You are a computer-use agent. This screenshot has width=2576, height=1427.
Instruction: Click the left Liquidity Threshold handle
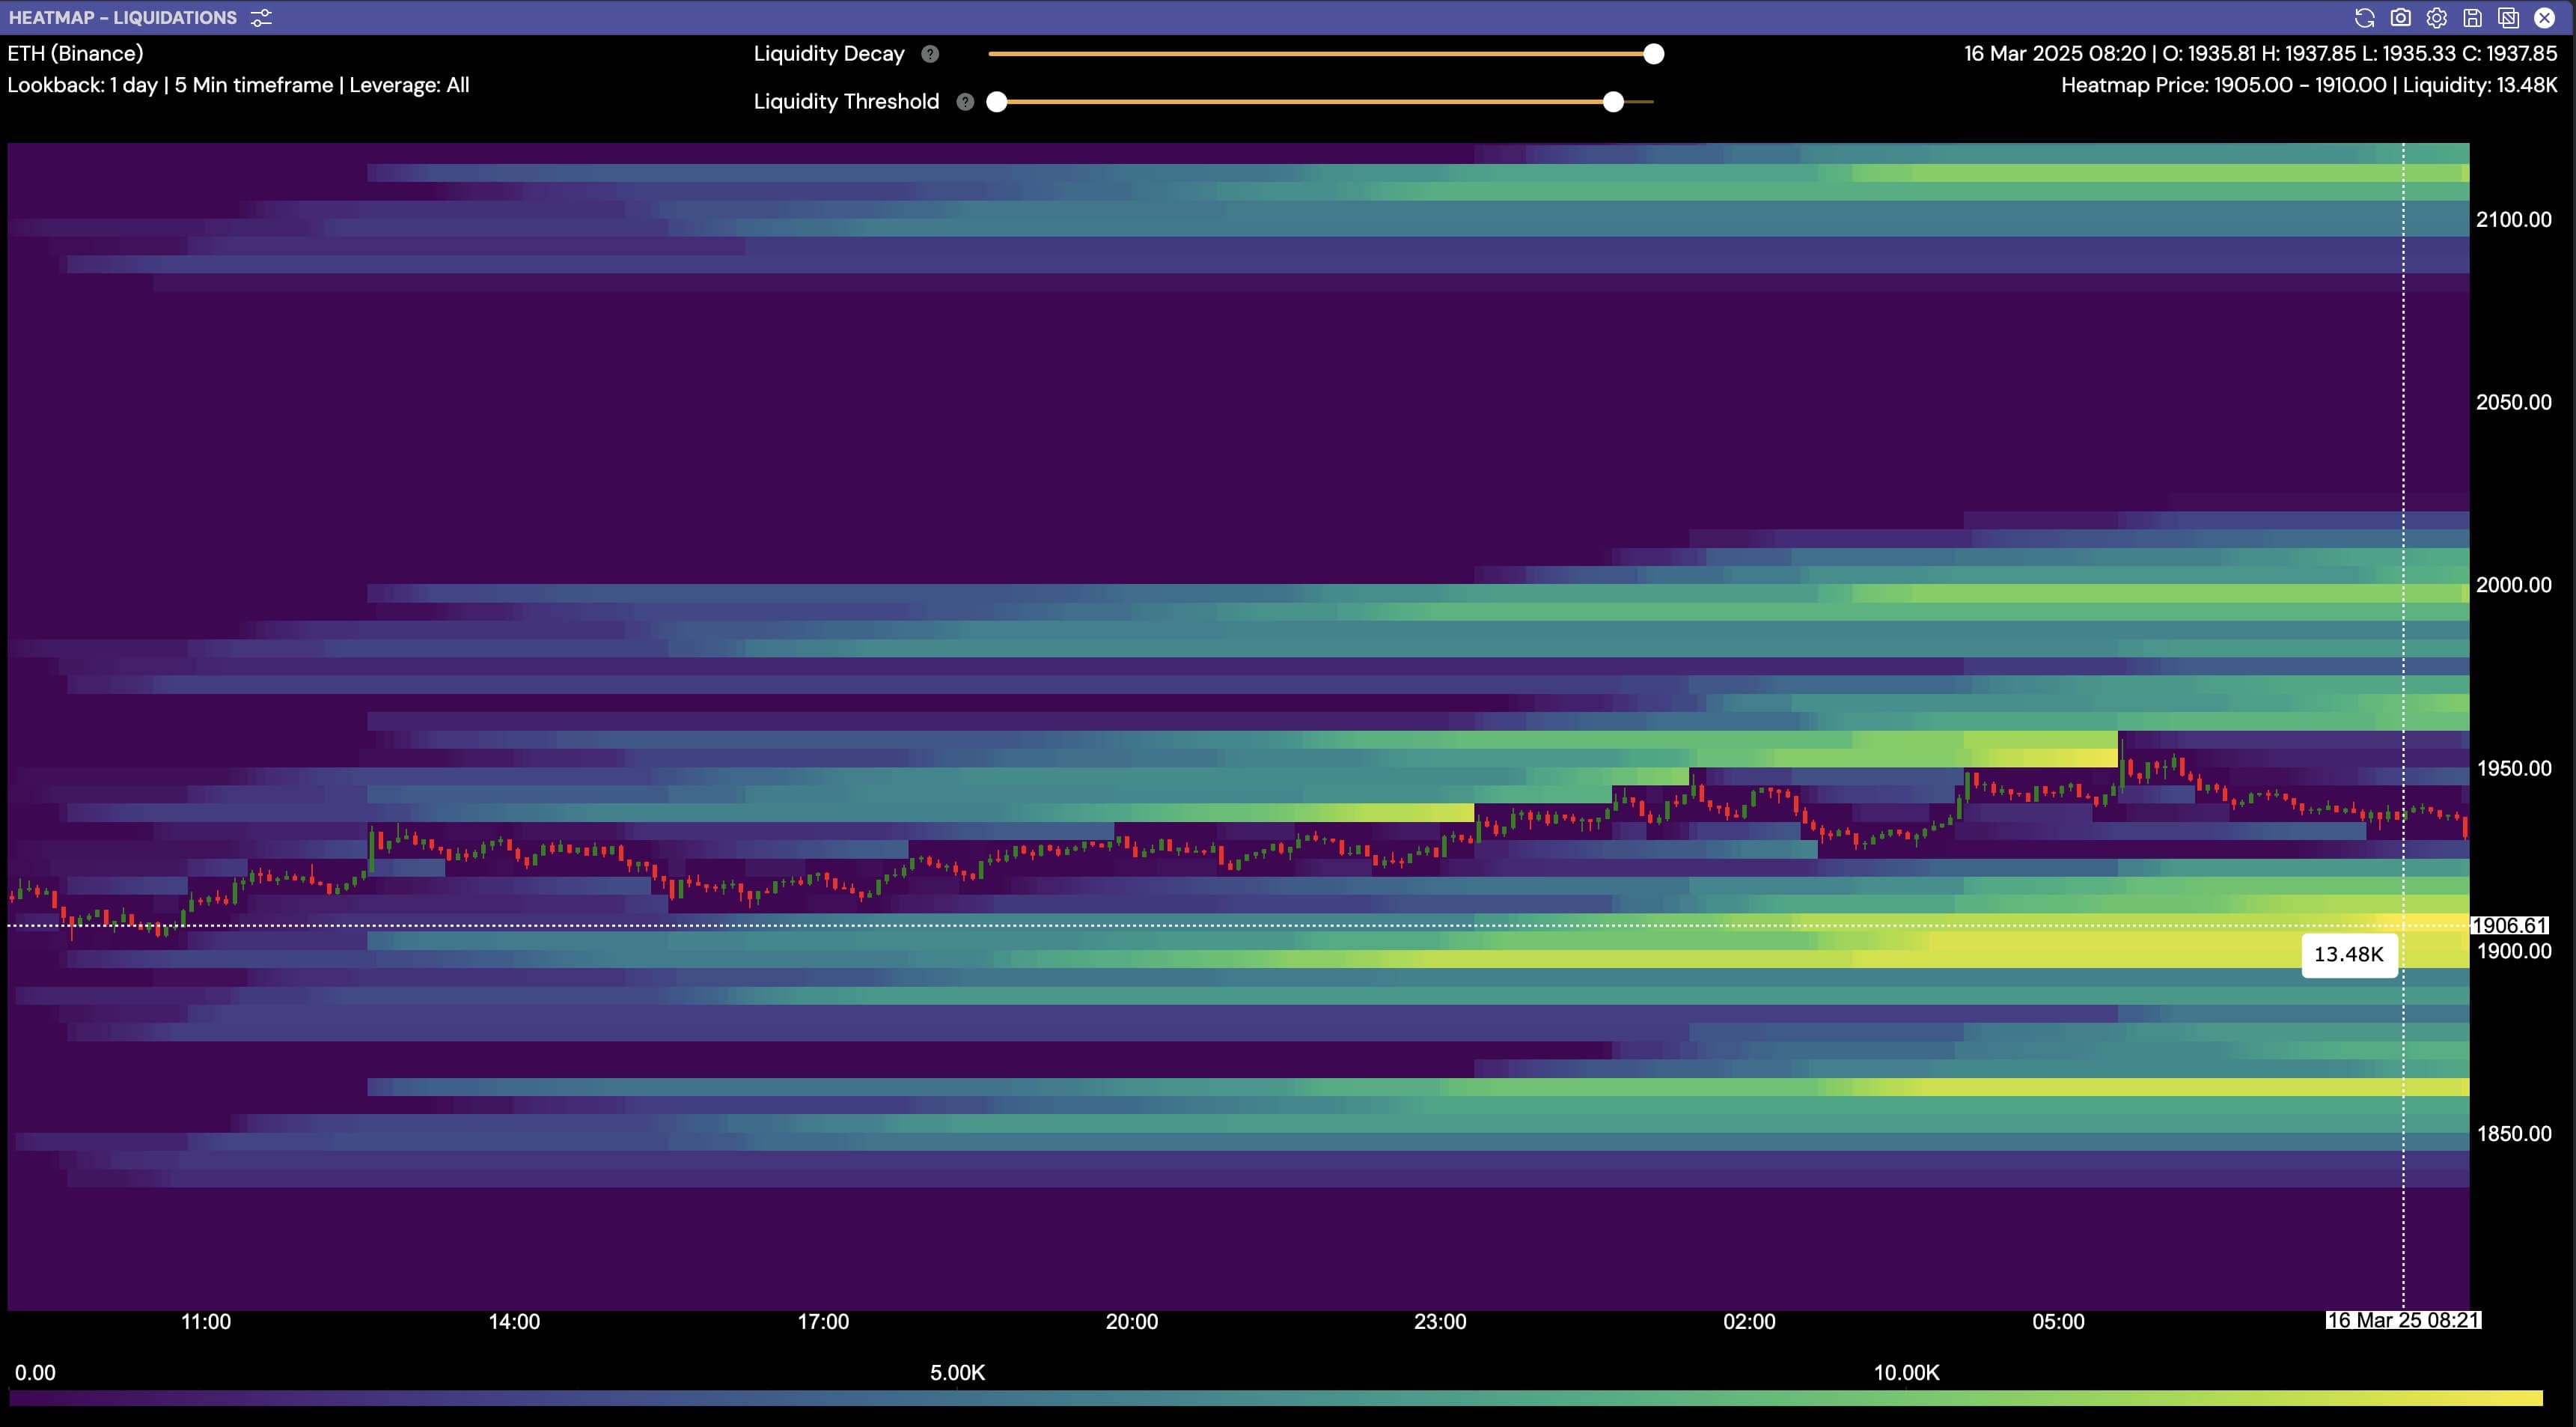[x=997, y=102]
